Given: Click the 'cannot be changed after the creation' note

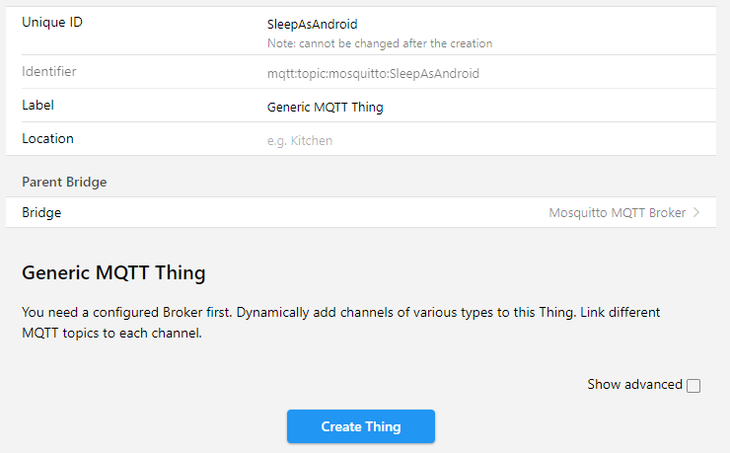Looking at the screenshot, I should point(380,43).
